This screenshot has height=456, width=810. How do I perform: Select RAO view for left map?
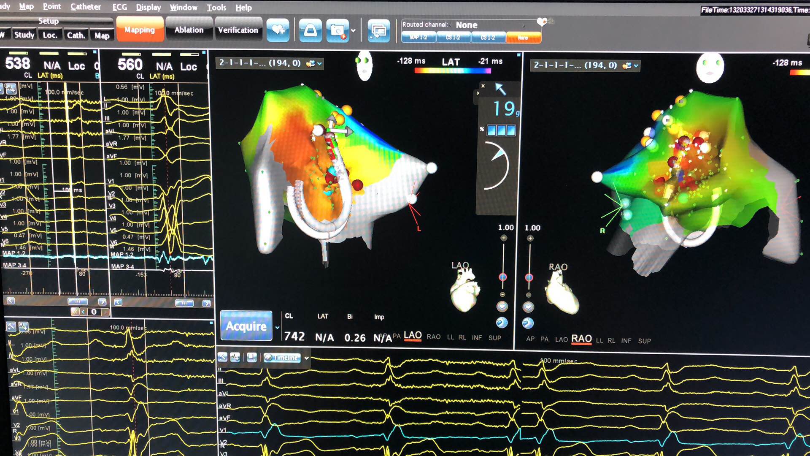pos(434,337)
